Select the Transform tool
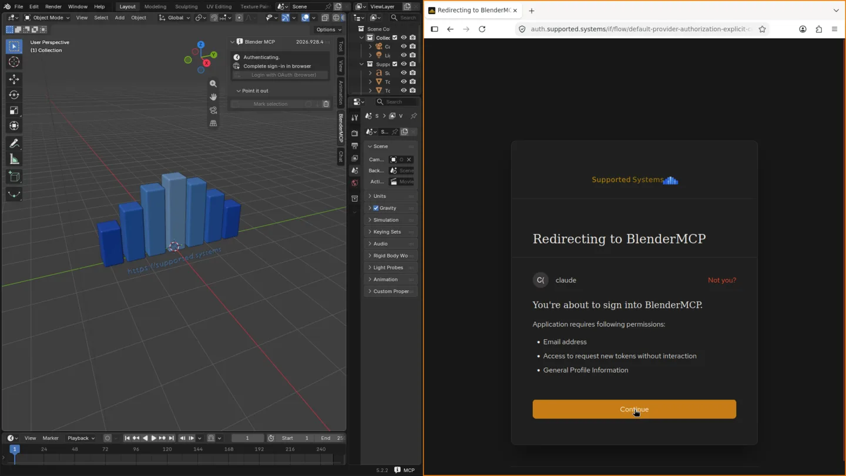Screen dimensions: 846x476 tap(14, 126)
